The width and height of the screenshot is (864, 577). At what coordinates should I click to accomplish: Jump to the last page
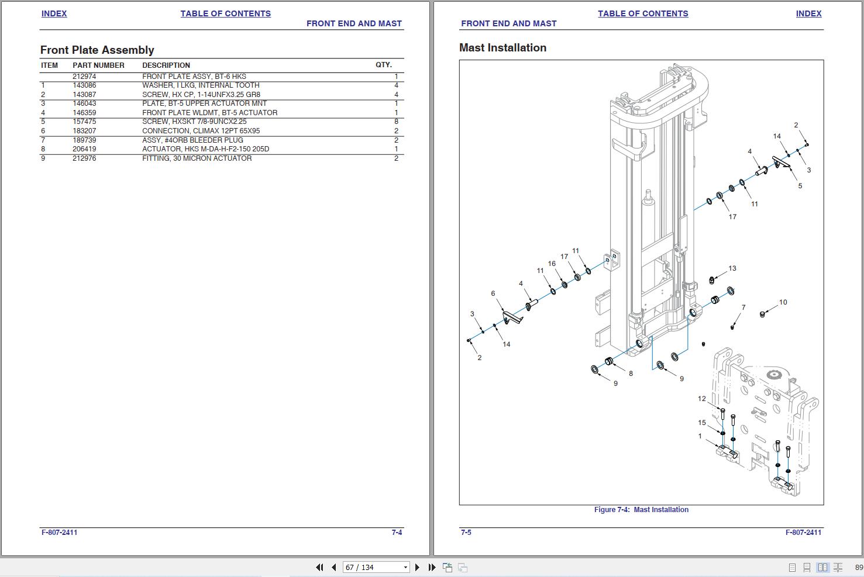432,567
